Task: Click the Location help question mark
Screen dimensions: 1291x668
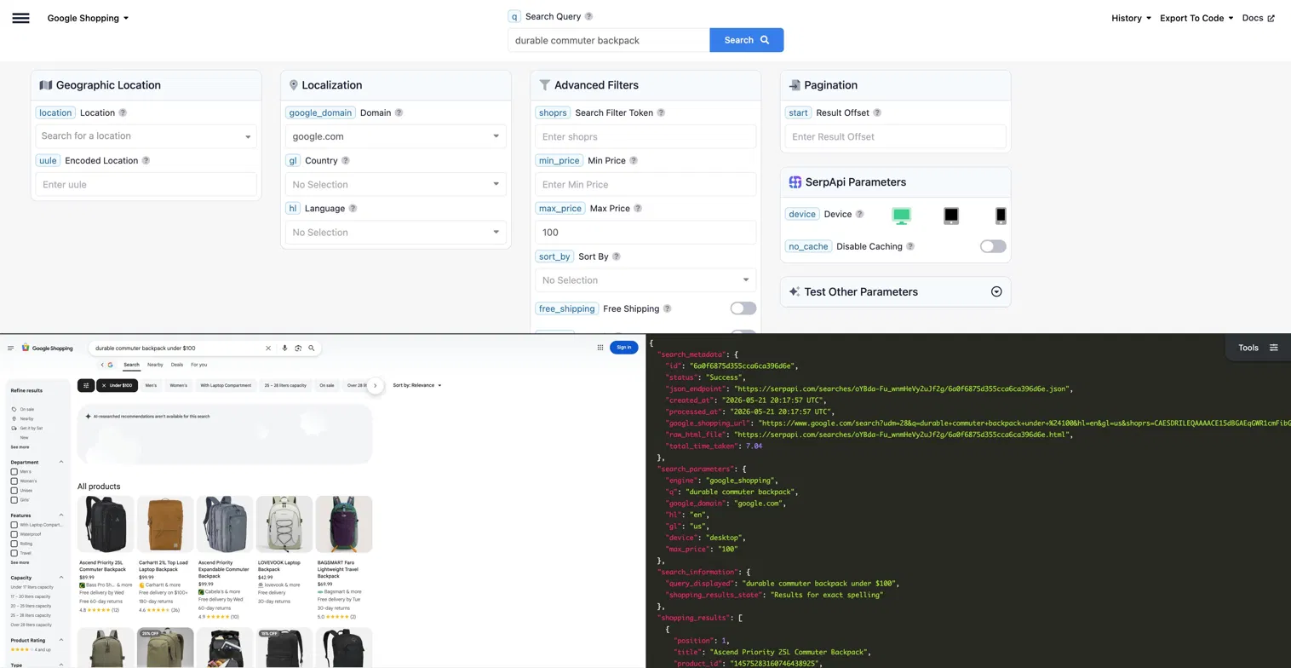Action: click(123, 112)
